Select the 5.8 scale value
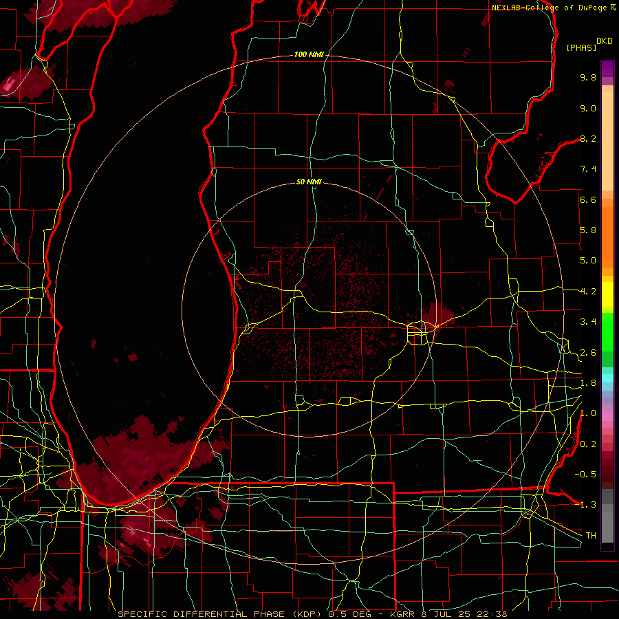 (x=588, y=230)
